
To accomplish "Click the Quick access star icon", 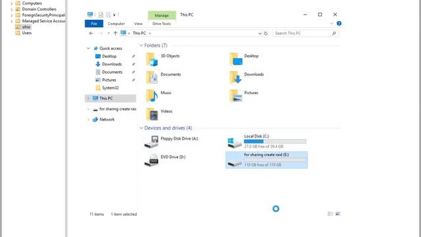I will point(95,48).
